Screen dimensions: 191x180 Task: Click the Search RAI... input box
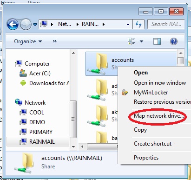[166, 24]
